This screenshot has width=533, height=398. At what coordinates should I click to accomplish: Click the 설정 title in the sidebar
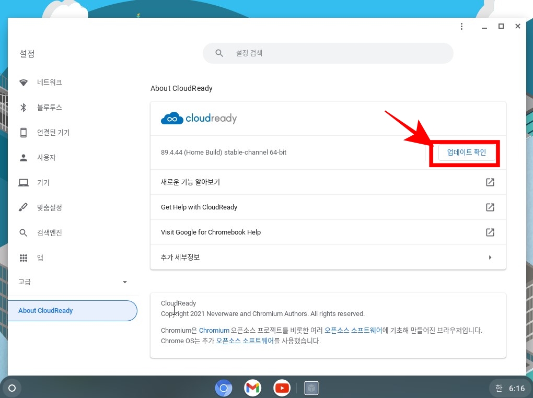point(27,54)
